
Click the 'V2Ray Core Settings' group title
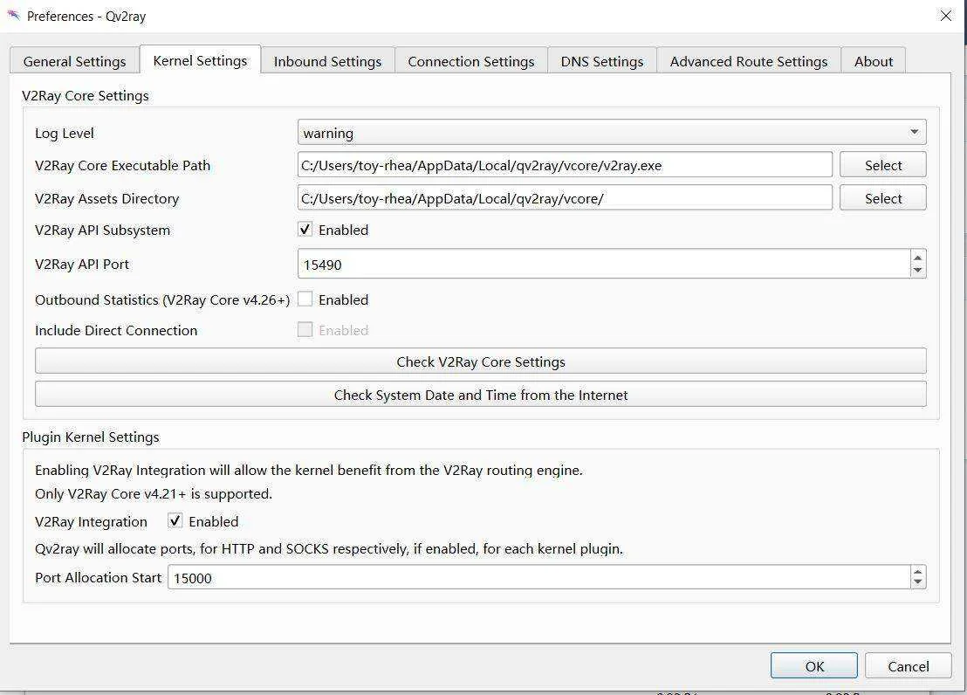coord(86,96)
